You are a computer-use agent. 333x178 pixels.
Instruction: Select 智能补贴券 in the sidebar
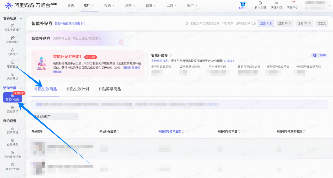pos(13,97)
